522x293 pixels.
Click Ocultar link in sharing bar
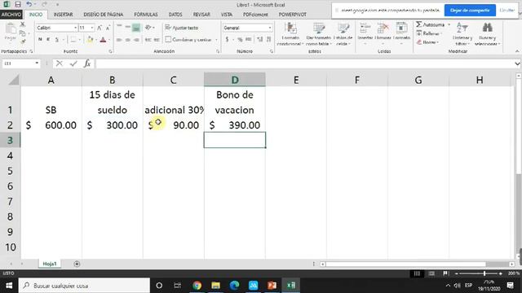click(507, 11)
